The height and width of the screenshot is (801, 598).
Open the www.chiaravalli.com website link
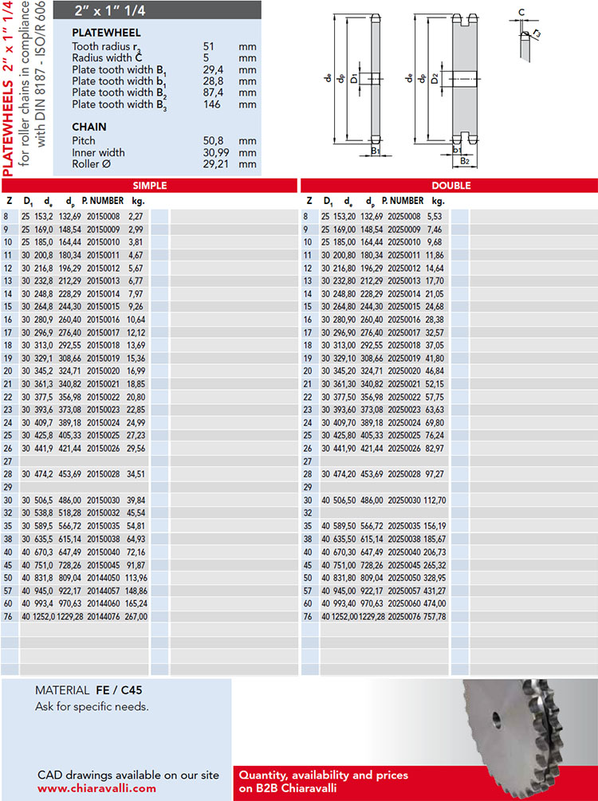(x=96, y=788)
